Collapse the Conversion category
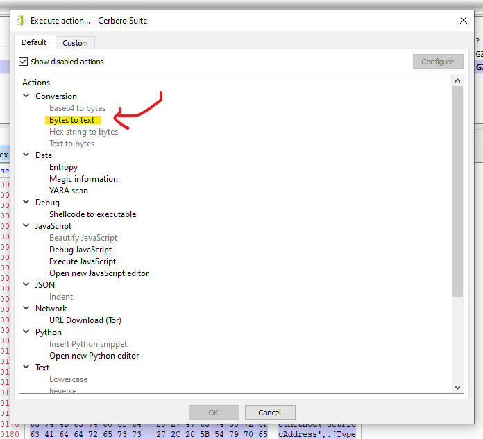The width and height of the screenshot is (483, 439). coord(26,96)
